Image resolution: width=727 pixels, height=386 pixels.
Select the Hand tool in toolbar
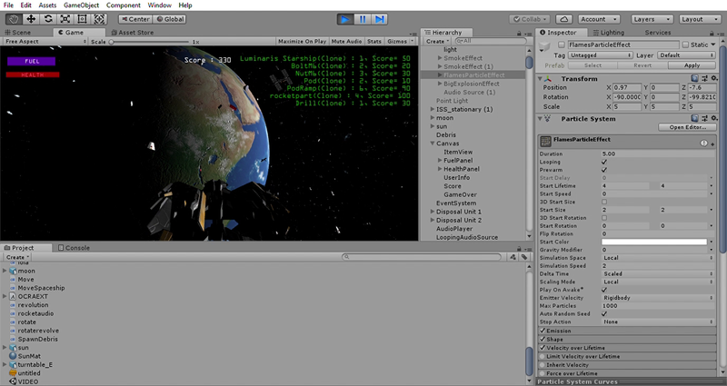coord(14,18)
